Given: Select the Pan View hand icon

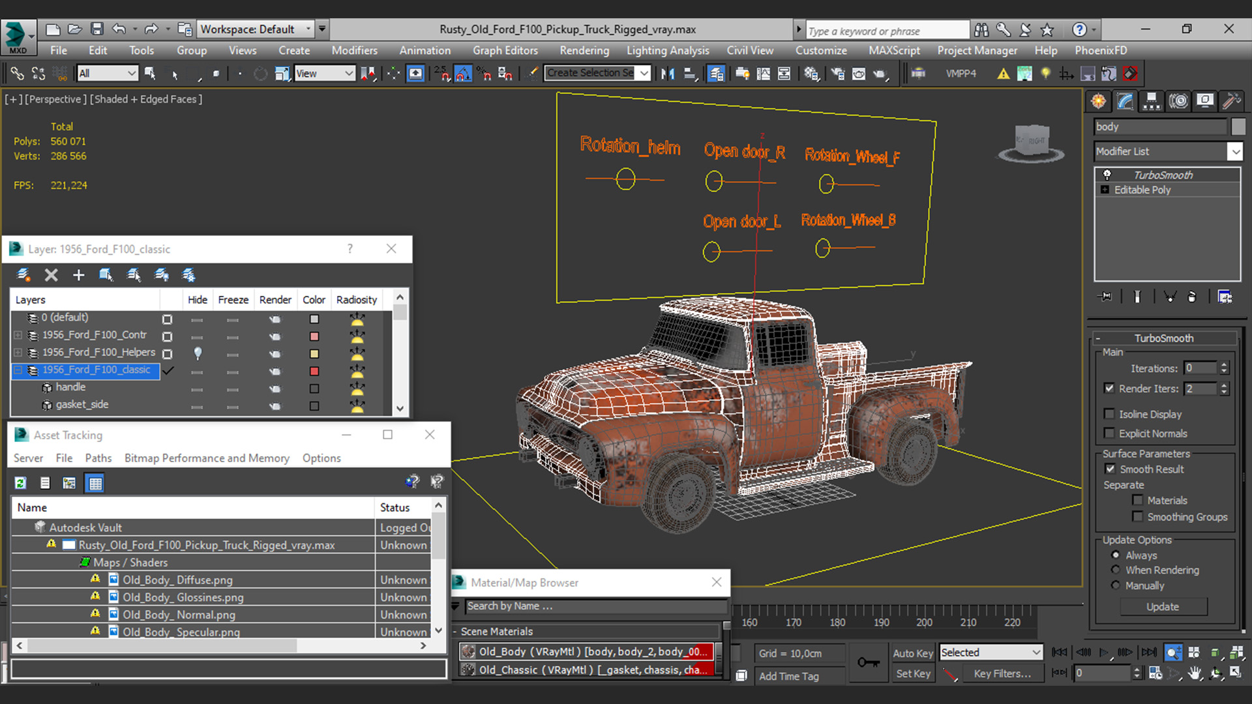Looking at the screenshot, I should pos(1194,673).
